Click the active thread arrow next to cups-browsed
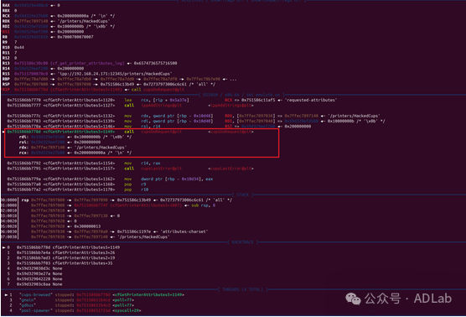This screenshot has width=466, height=317. coord(6,294)
